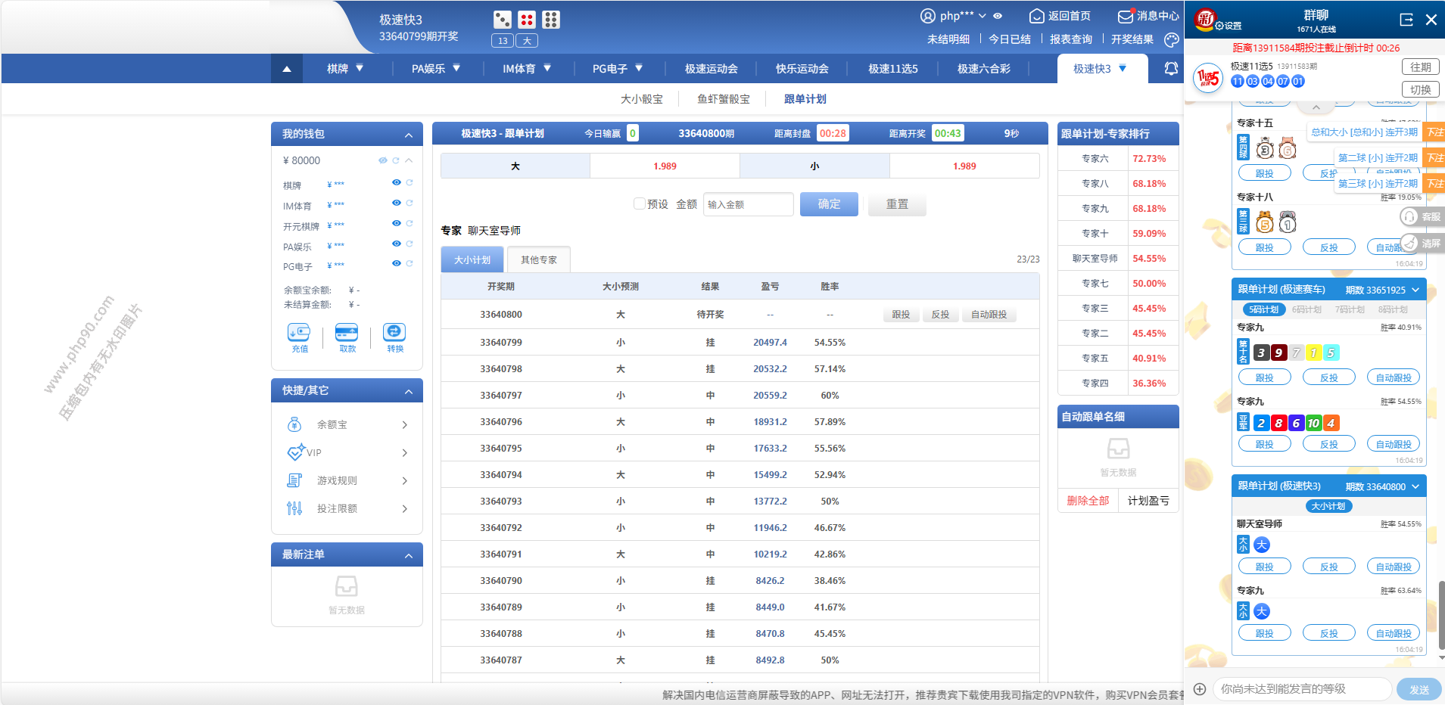
Task: Click the 消息中心 message envelope icon
Action: pyautogui.click(x=1126, y=16)
